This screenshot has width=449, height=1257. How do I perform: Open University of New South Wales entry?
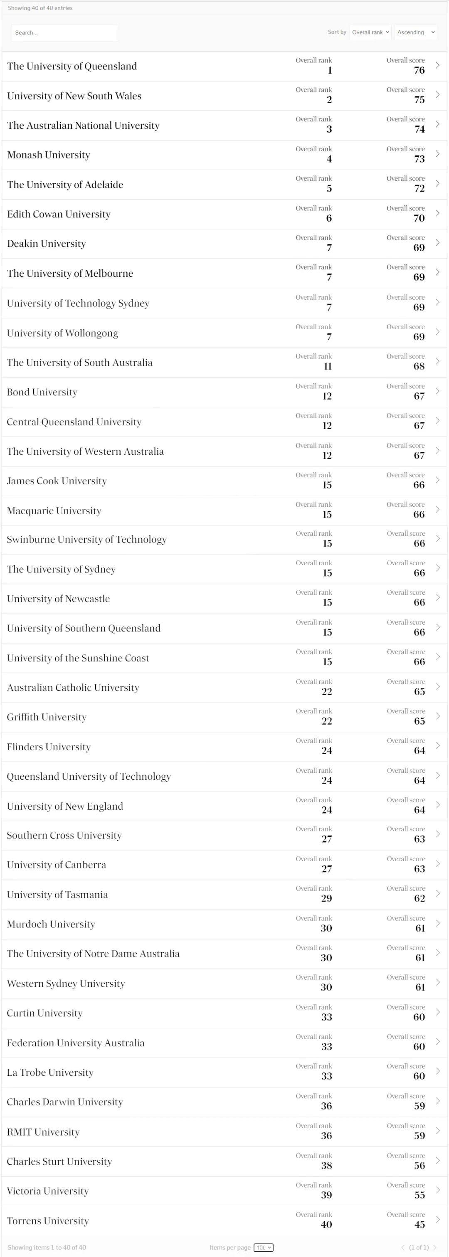pos(224,96)
